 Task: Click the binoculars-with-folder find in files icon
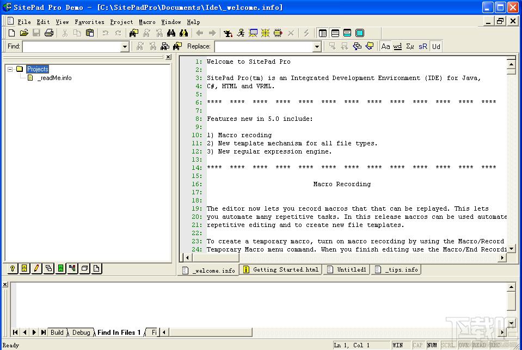click(134, 33)
